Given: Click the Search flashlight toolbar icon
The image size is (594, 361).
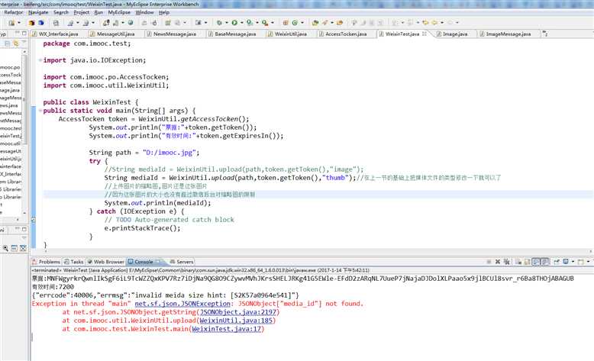Looking at the screenshot, I should pos(325,23).
